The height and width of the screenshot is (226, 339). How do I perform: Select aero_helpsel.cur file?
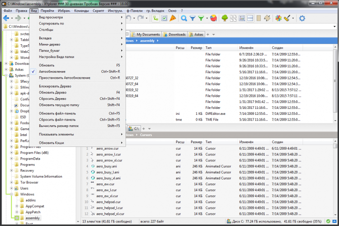coord(108,202)
